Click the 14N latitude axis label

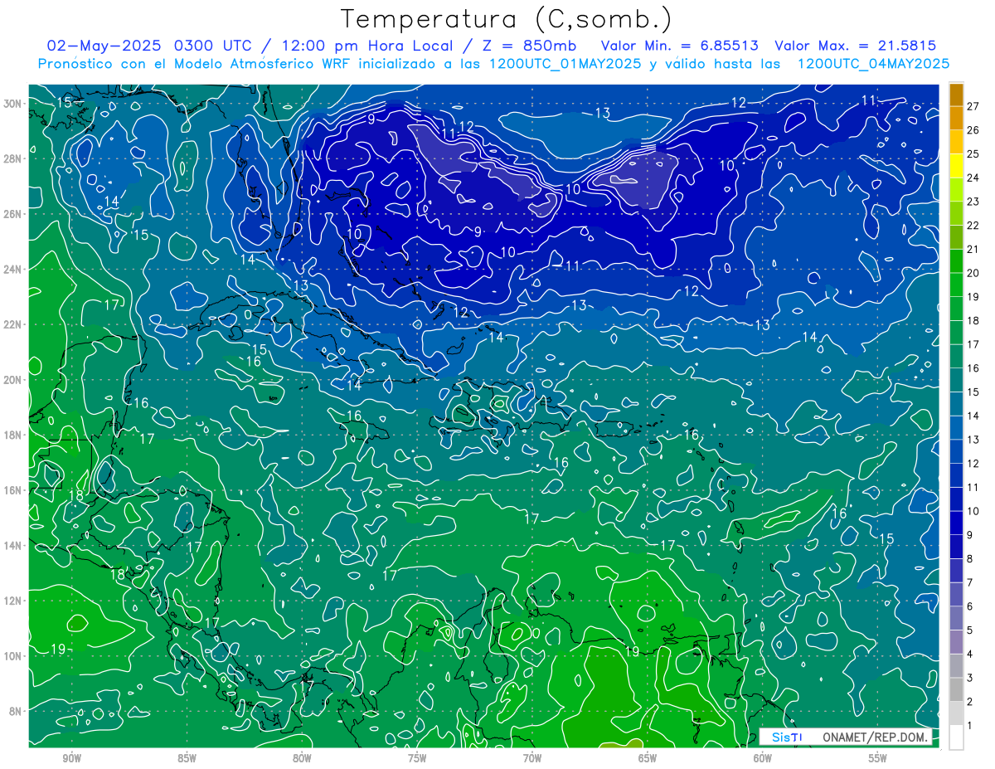14,546
